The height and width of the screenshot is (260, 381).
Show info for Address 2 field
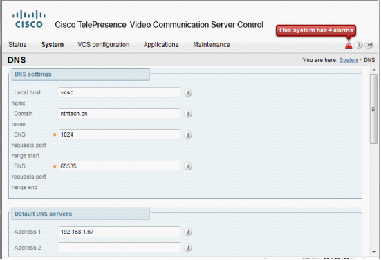pos(188,248)
